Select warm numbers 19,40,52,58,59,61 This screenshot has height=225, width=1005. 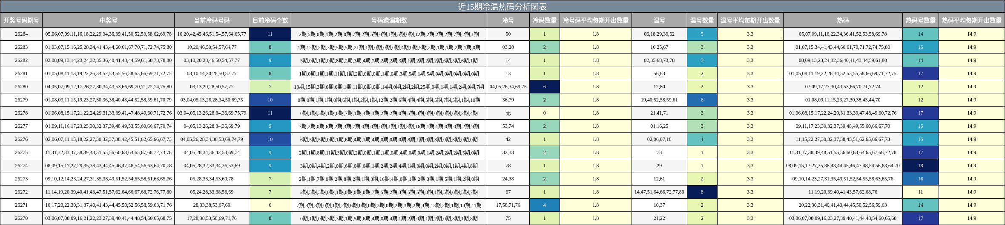[659, 100]
